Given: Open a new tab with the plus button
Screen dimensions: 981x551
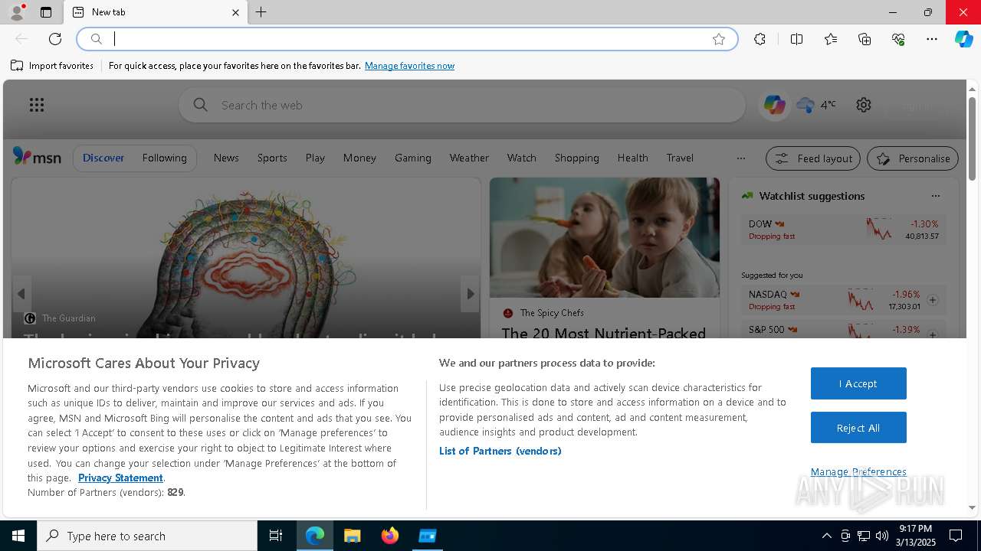Looking at the screenshot, I should click(261, 12).
